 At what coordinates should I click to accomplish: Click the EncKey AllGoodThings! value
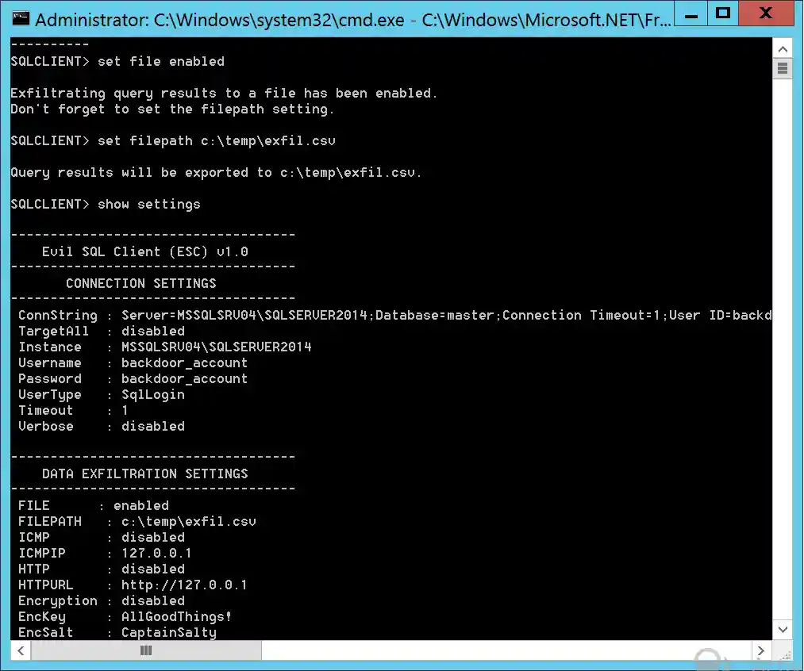click(x=176, y=617)
